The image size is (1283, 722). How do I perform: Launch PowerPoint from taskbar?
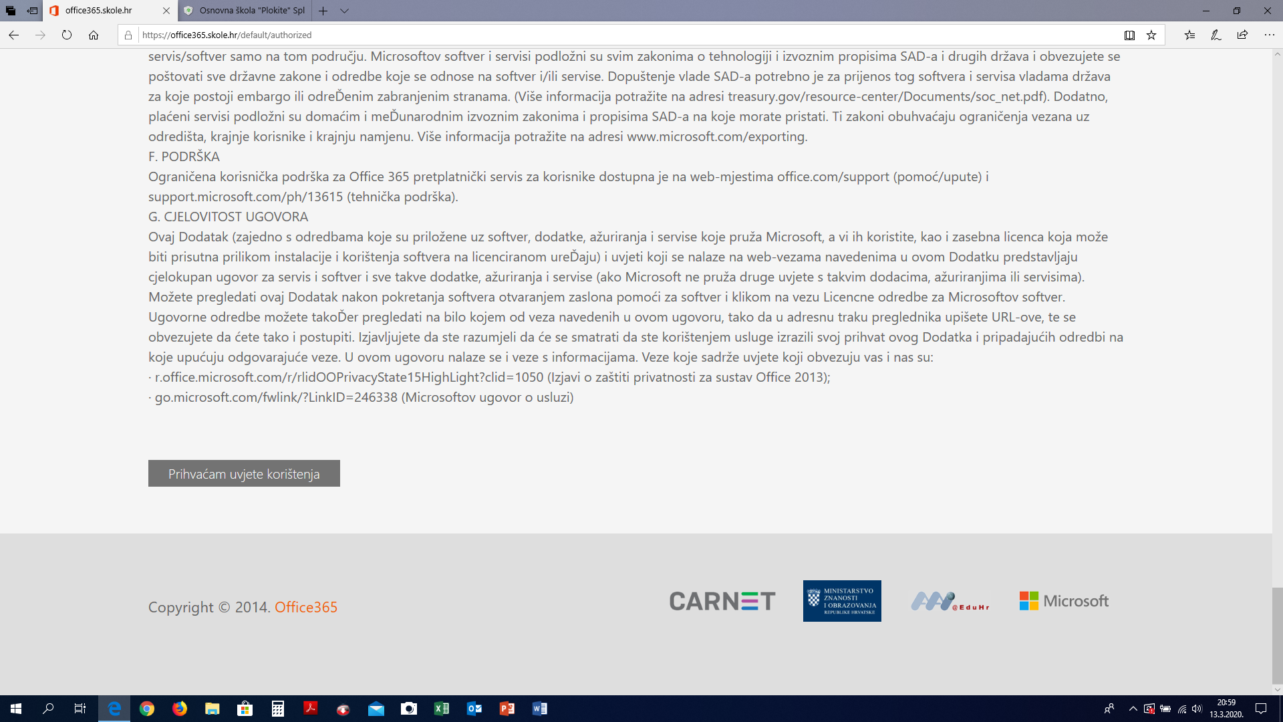click(x=507, y=709)
